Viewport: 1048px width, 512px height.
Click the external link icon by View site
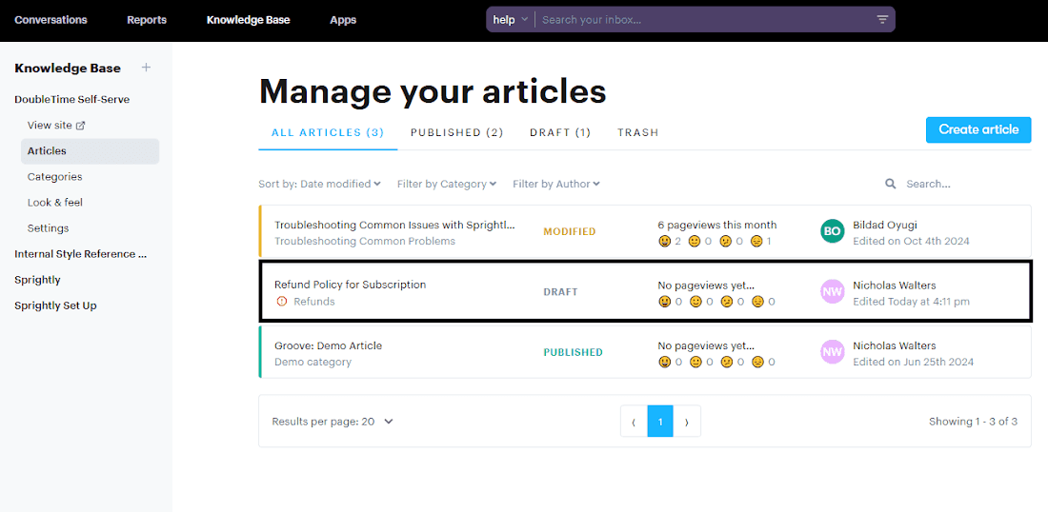[x=81, y=126]
